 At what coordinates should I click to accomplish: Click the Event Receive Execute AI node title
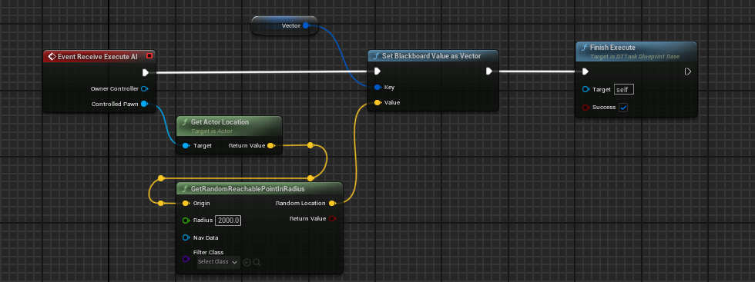[97, 57]
